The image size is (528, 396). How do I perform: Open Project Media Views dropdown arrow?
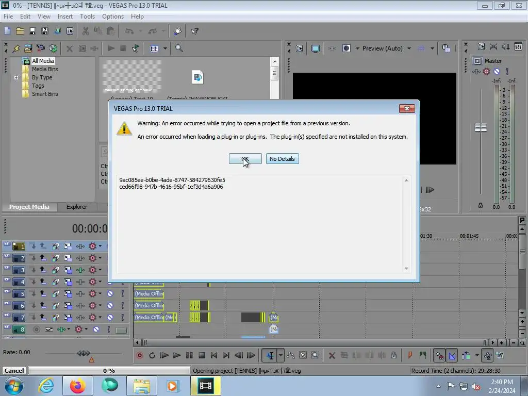[165, 48]
